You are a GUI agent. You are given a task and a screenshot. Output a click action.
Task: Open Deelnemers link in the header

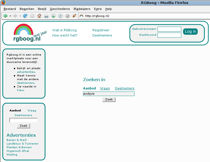pos(102,35)
